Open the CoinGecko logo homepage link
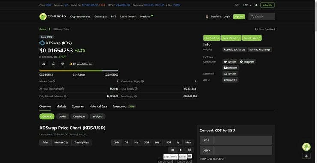The width and height of the screenshot is (317, 163). click(53, 17)
